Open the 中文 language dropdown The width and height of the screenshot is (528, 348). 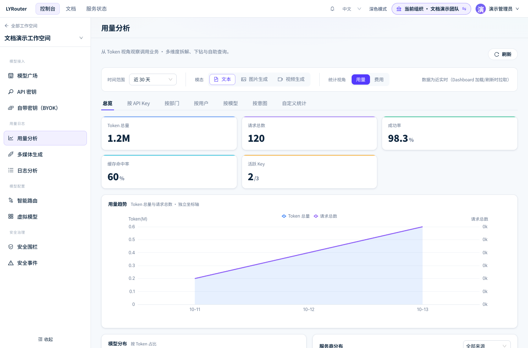click(352, 9)
